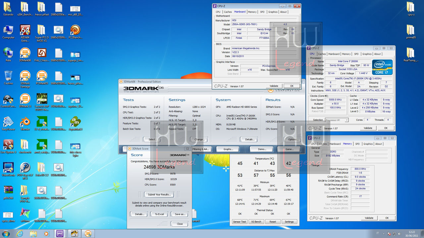Click the Core Speed 5000.0 MHz field
The height and width of the screenshot is (238, 424).
click(x=336, y=99)
